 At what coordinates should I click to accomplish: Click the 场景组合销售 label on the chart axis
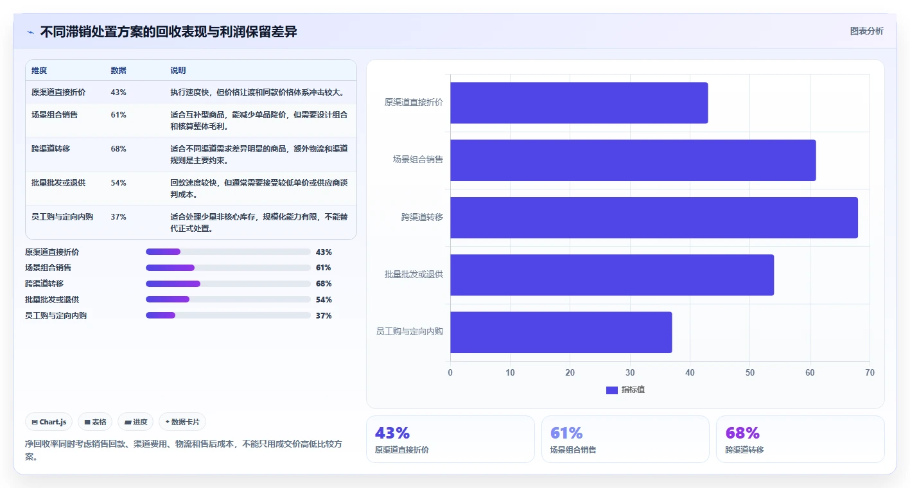(x=418, y=160)
